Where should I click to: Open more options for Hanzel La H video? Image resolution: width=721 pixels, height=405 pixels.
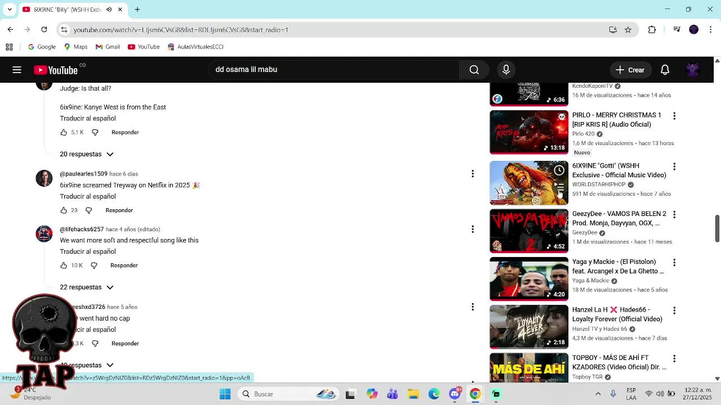(x=674, y=310)
